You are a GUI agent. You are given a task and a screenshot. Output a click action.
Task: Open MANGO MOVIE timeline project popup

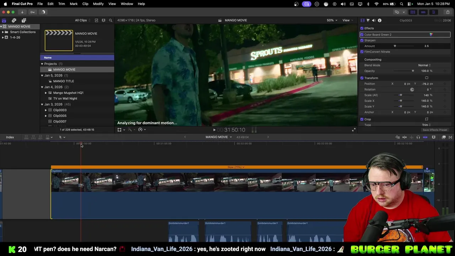[218, 137]
